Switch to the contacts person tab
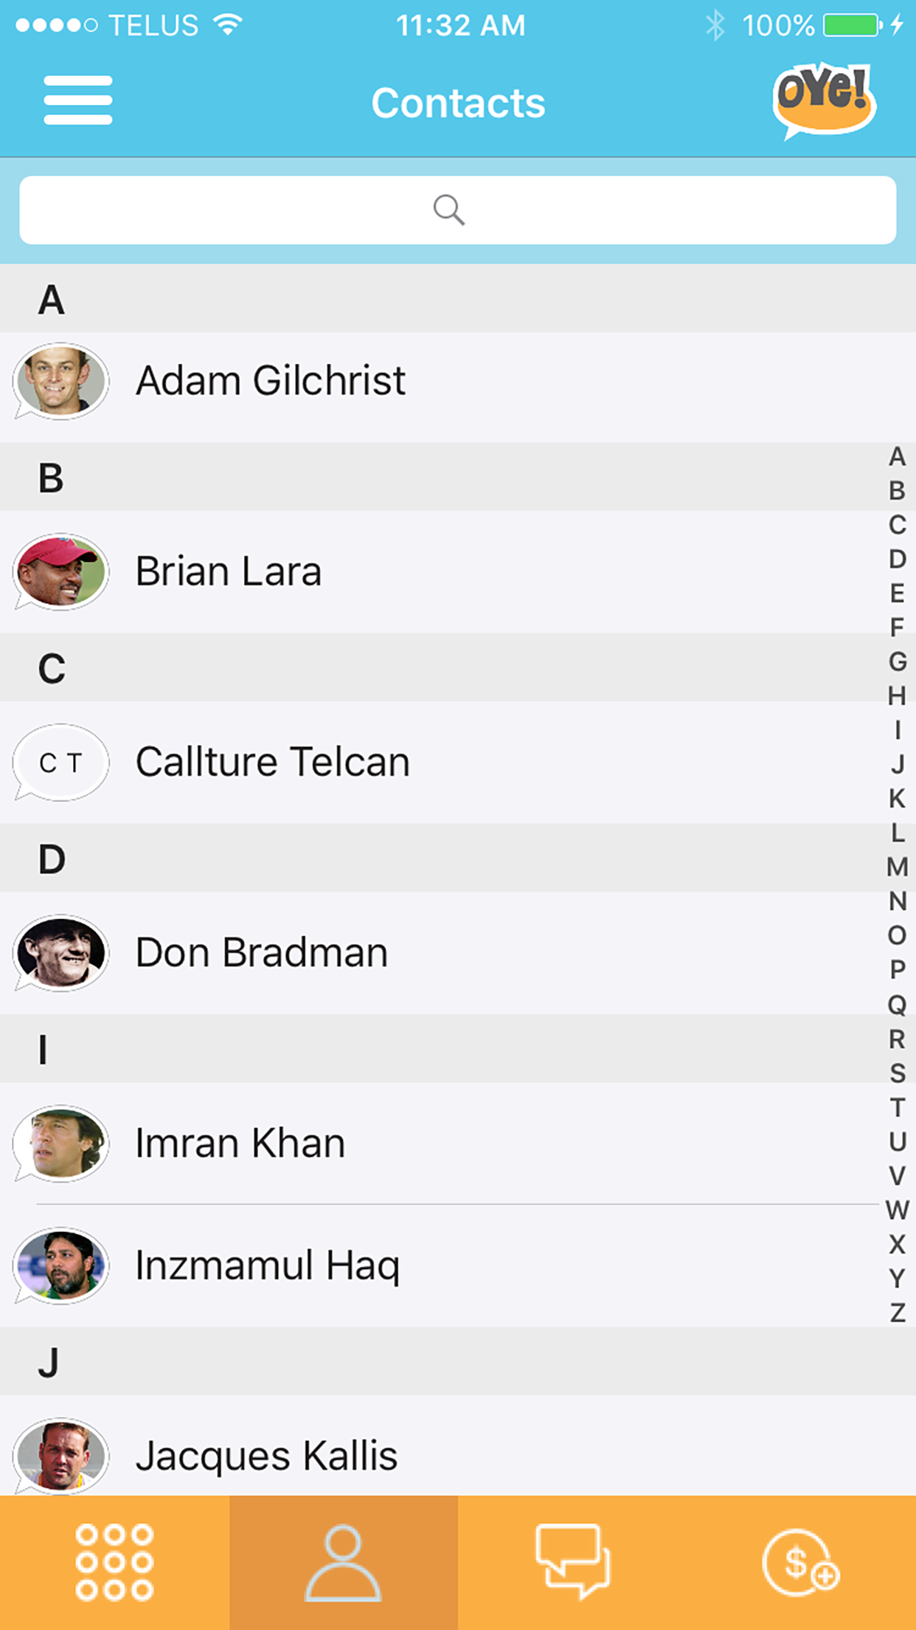Screen dimensions: 916x1630 [344, 1562]
